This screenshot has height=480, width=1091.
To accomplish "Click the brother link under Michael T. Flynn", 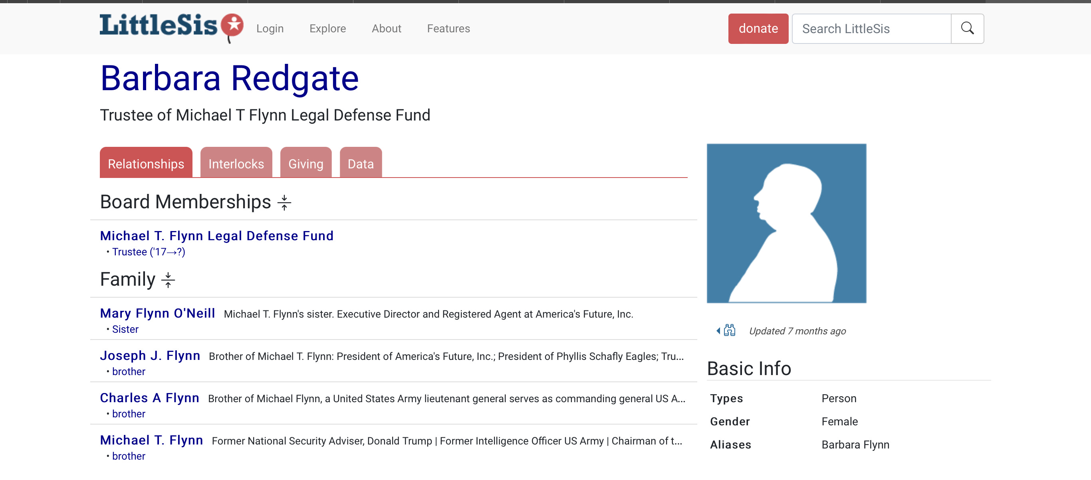I will (128, 456).
